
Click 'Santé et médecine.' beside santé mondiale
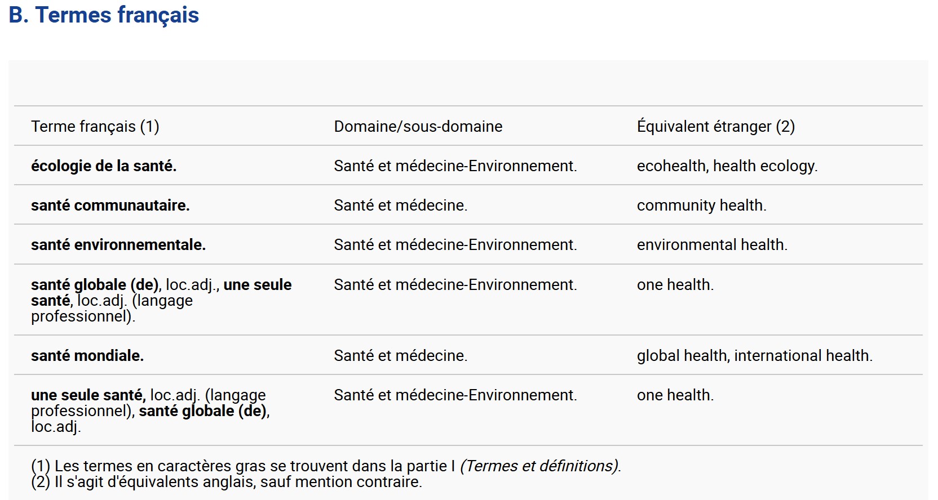(x=401, y=355)
